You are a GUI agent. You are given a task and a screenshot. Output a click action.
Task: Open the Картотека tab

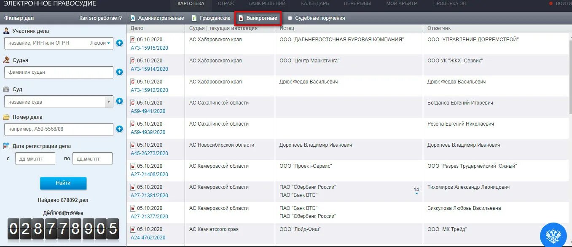(x=191, y=4)
